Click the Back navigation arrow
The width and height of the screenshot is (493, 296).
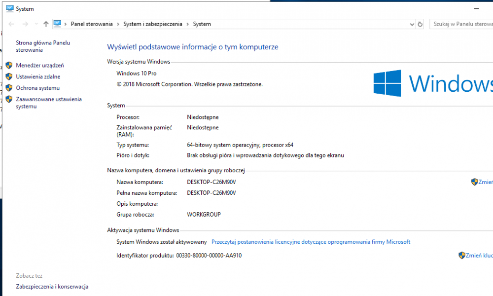11,24
